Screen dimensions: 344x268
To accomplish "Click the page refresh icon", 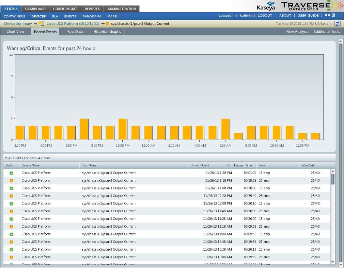I will [x=338, y=23].
